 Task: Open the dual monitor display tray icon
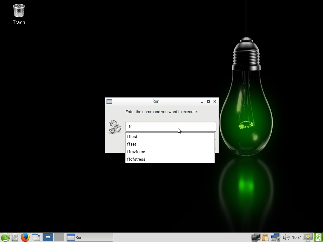coord(255,237)
